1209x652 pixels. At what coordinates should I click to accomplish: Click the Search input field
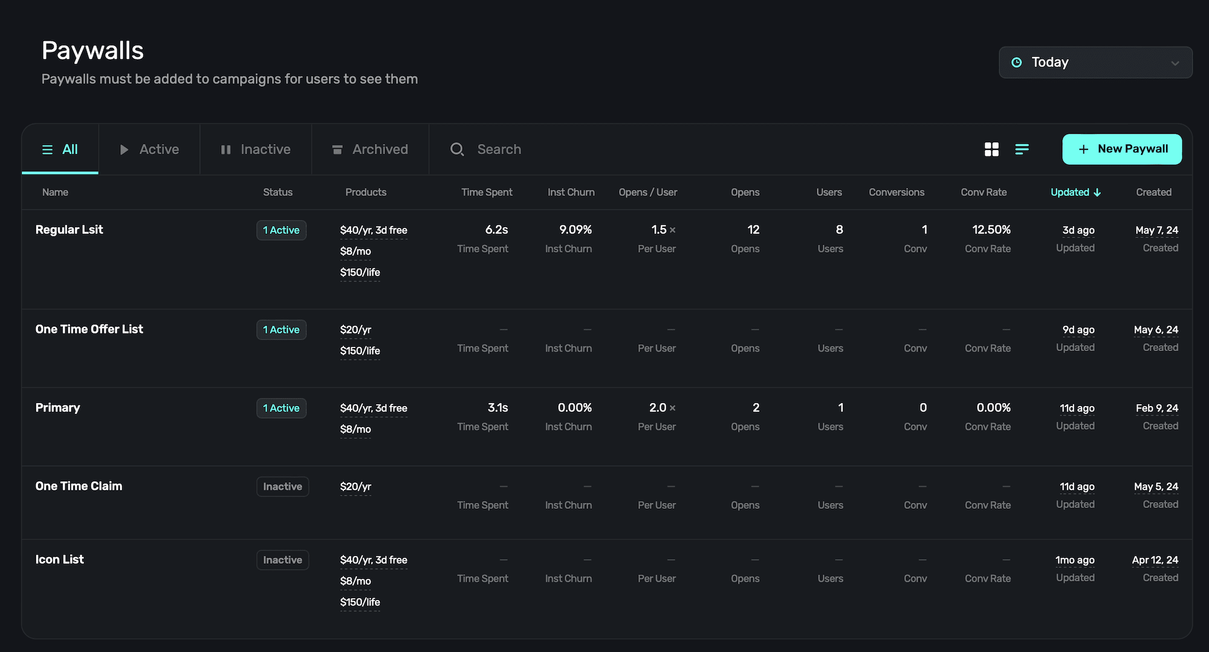tap(499, 149)
